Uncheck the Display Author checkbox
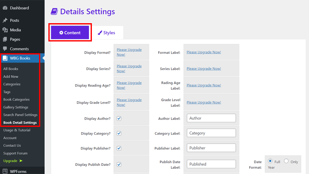Screen dimensions: 309x174 [x=119, y=118]
